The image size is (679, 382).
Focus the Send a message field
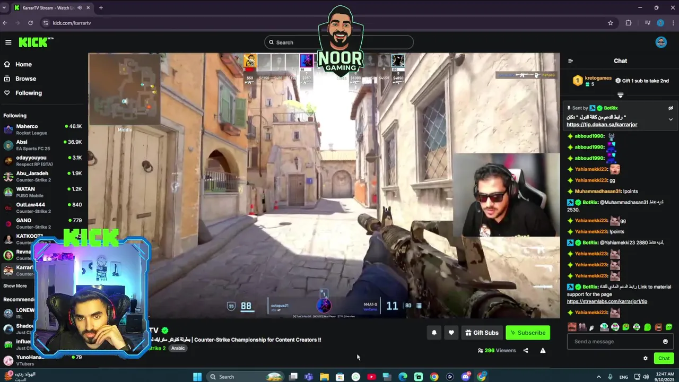(615, 342)
